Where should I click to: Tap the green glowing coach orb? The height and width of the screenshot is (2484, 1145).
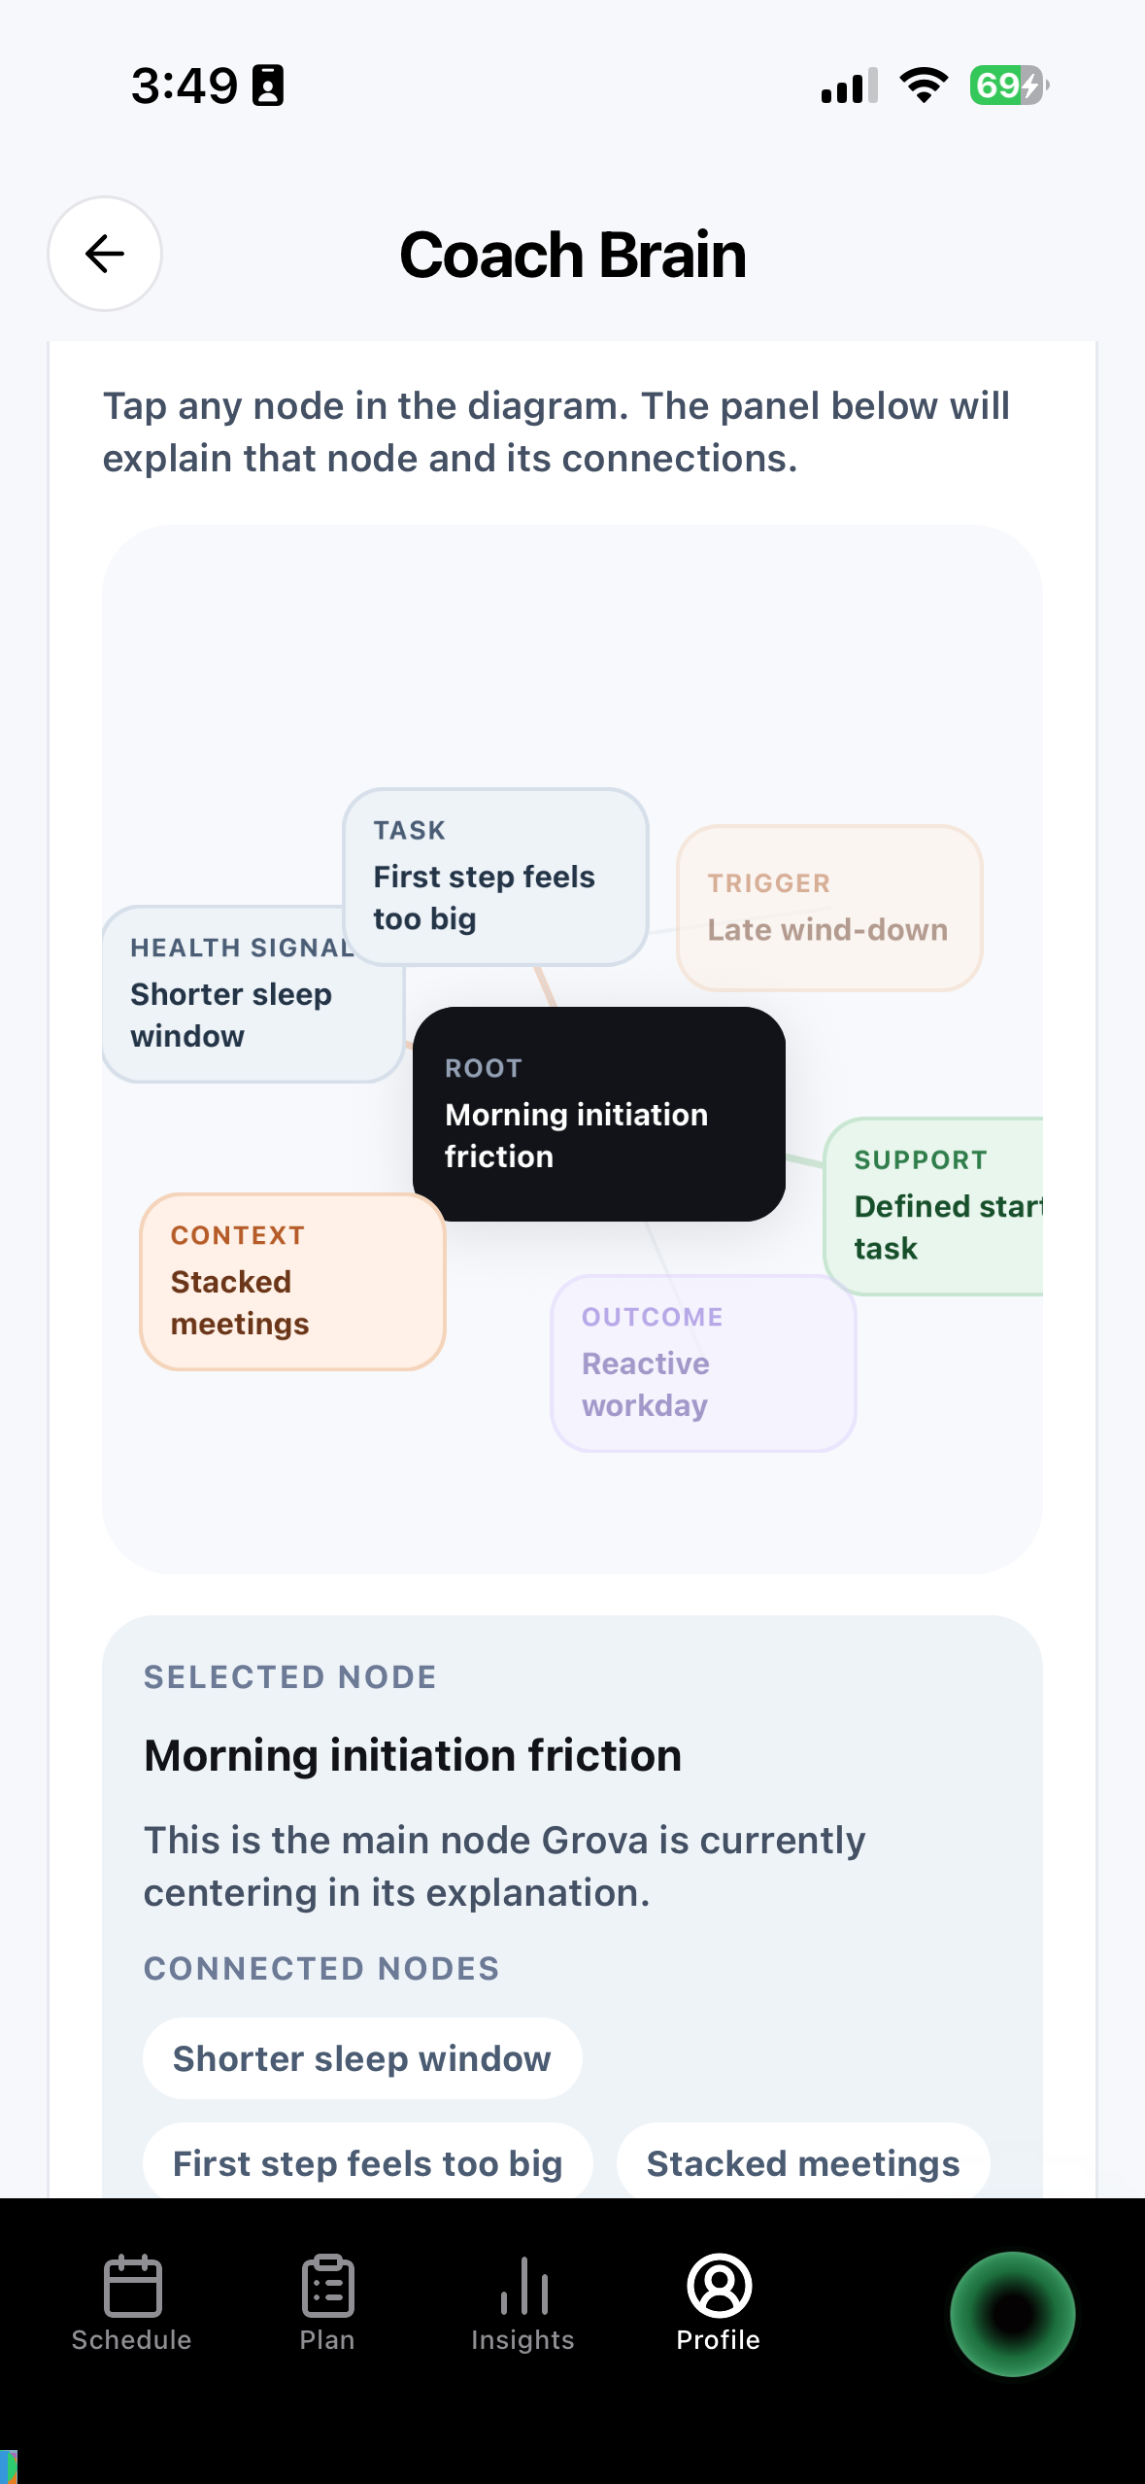click(x=1012, y=2313)
